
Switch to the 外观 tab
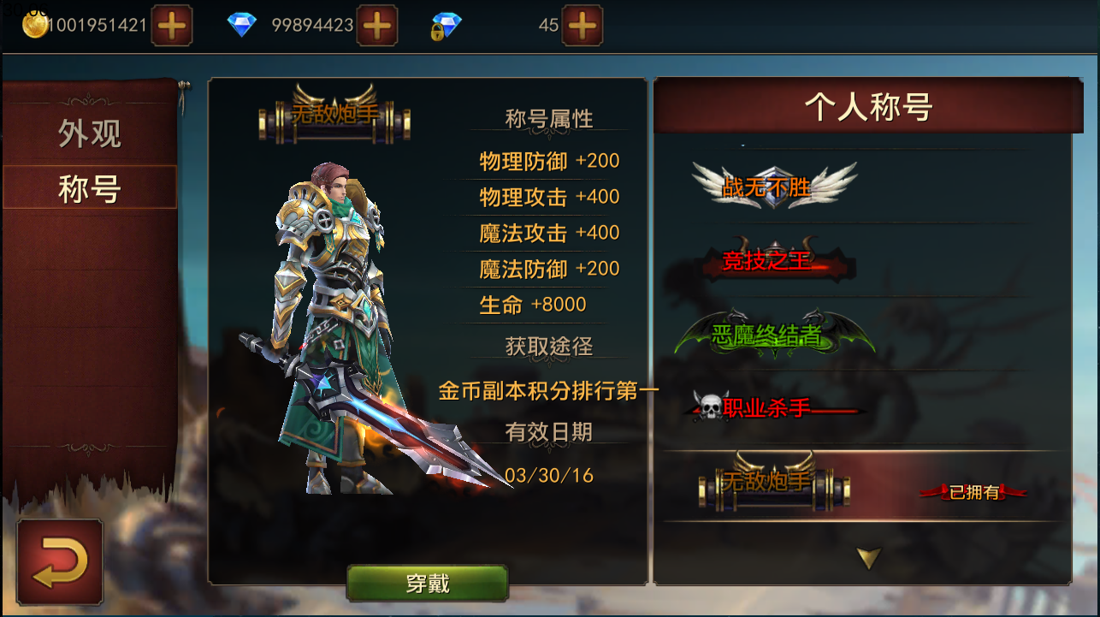(90, 133)
